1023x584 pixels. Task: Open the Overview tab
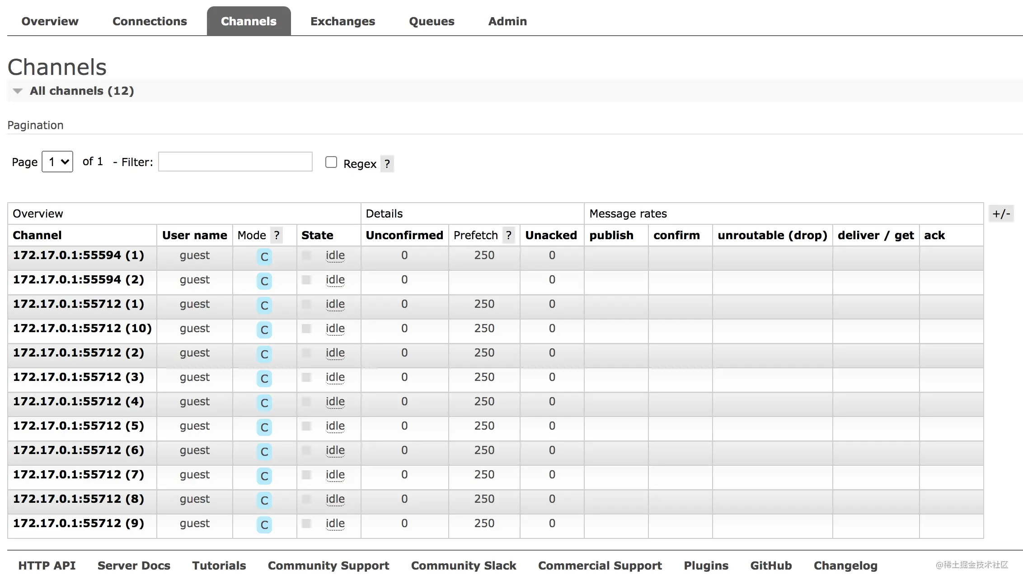(50, 21)
